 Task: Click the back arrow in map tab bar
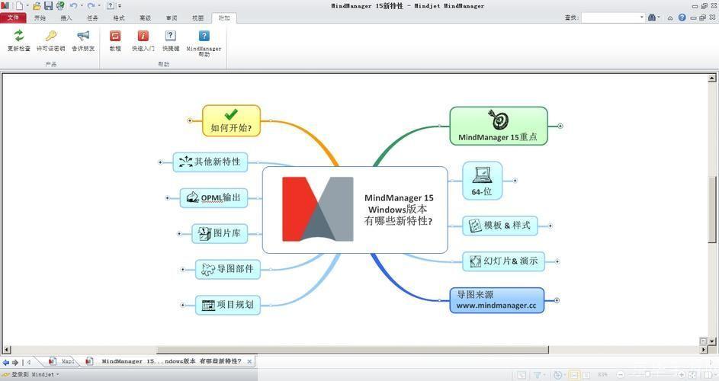point(5,362)
